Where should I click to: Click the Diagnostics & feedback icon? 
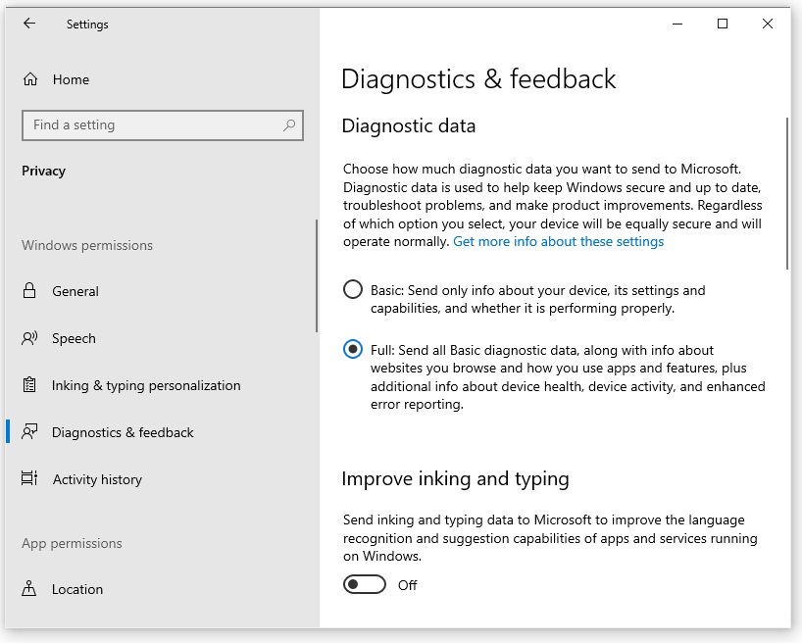29,431
